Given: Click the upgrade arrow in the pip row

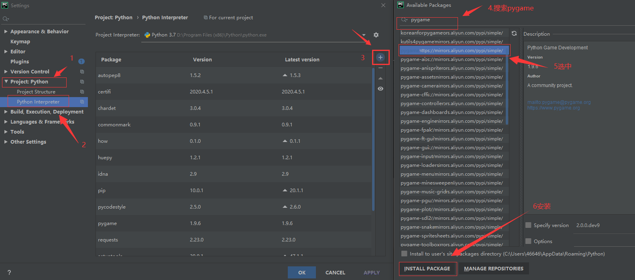Looking at the screenshot, I should click(285, 191).
